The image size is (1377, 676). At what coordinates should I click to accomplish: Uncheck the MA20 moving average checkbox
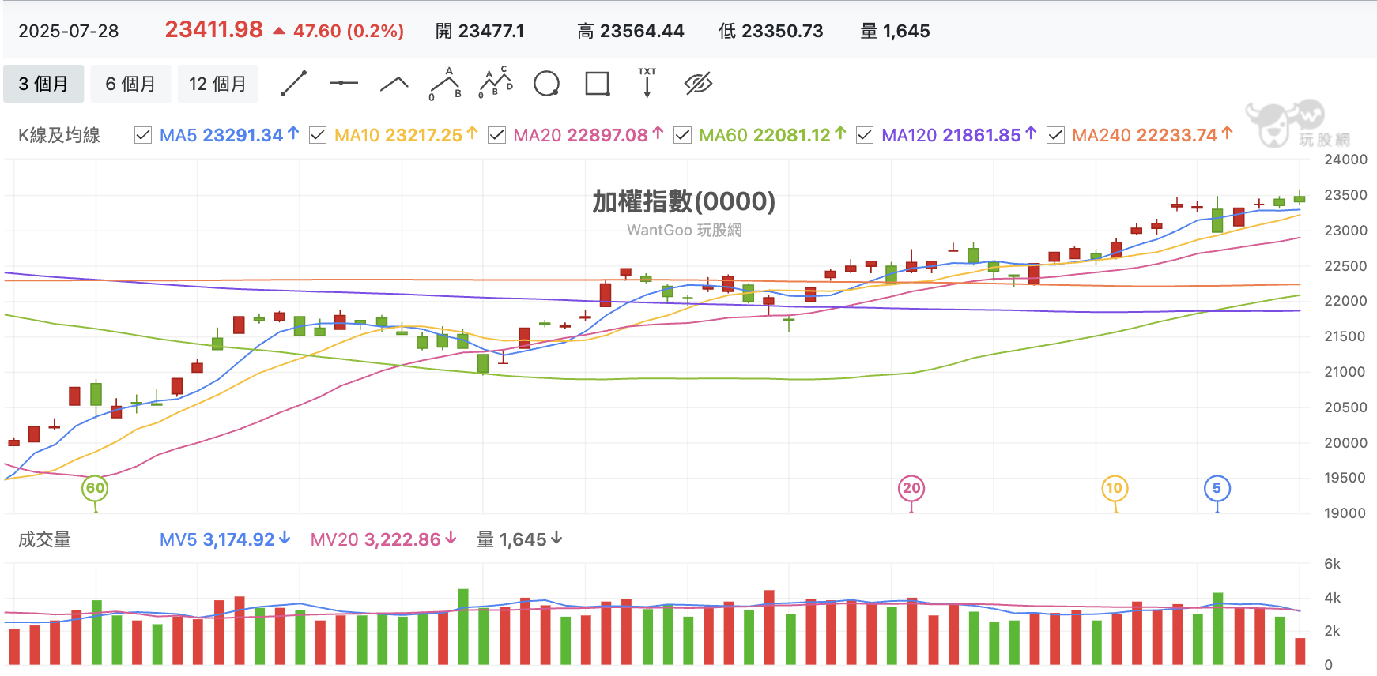[x=496, y=135]
